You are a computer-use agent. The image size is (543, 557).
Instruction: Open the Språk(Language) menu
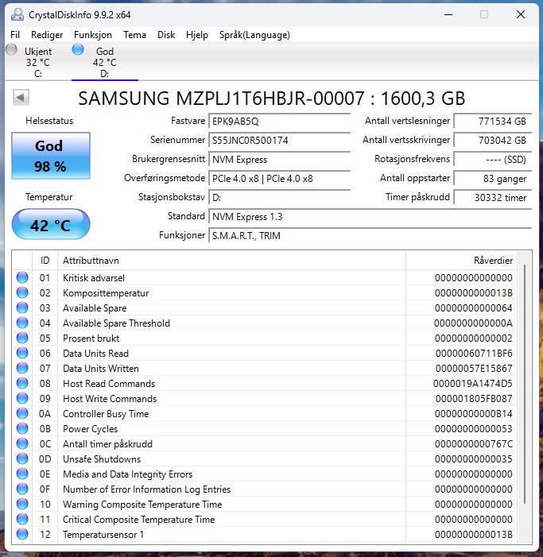point(254,35)
